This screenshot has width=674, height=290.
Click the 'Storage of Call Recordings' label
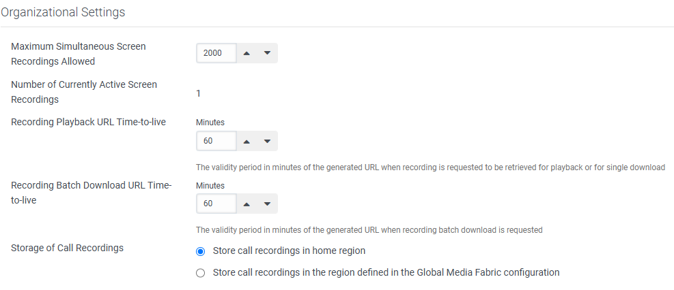(x=67, y=248)
